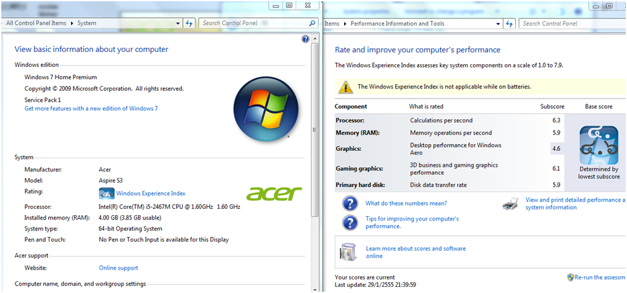627x293 pixels.
Task: Click 'All Control Panel Items' breadcrumb
Action: click(36, 23)
